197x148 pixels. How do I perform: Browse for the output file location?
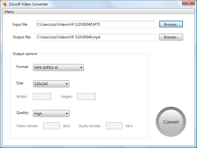(171, 37)
